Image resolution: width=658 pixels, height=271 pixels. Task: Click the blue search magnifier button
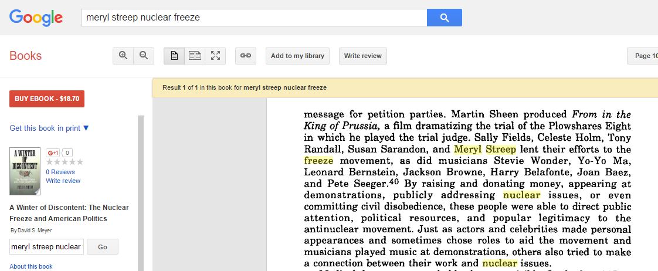point(445,18)
